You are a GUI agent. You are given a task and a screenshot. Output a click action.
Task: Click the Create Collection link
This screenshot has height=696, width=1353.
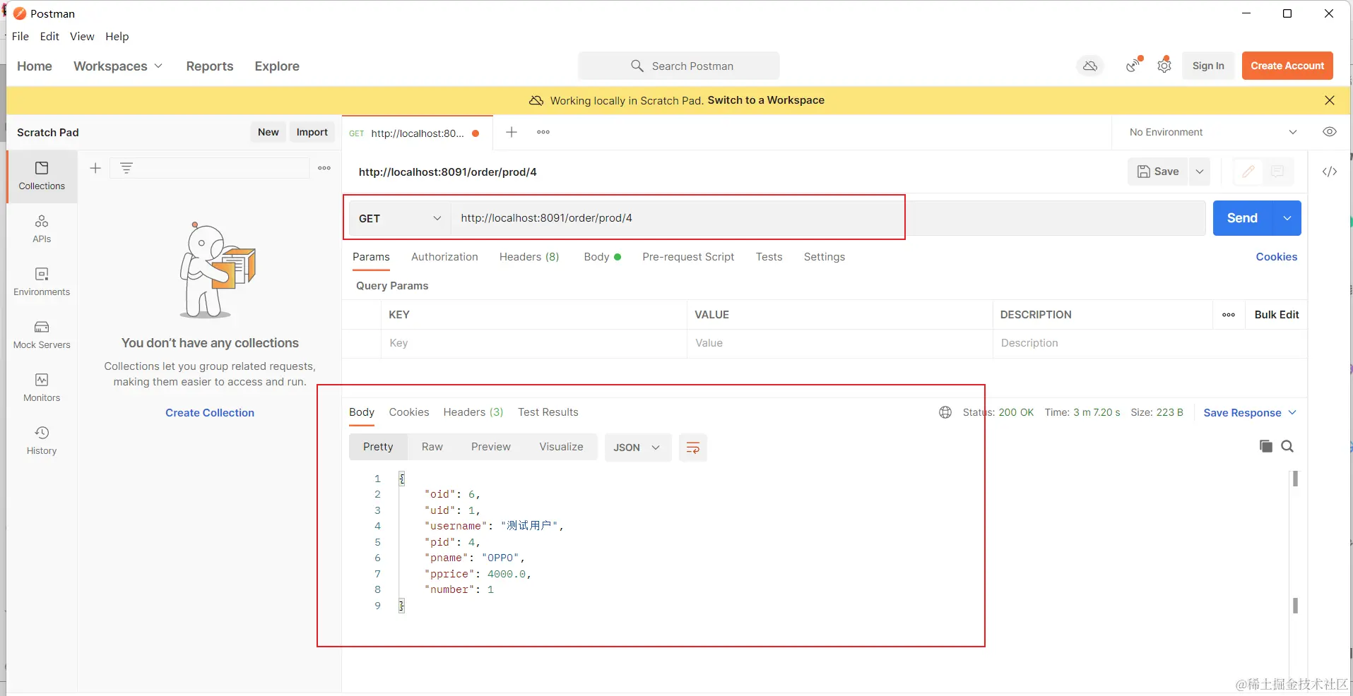pos(210,413)
